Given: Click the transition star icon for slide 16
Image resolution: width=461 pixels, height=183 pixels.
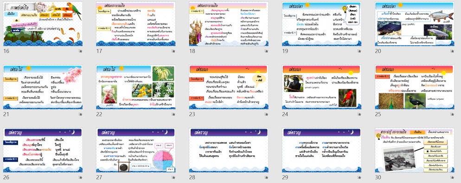Looking at the screenshot, I should click(x=81, y=51).
